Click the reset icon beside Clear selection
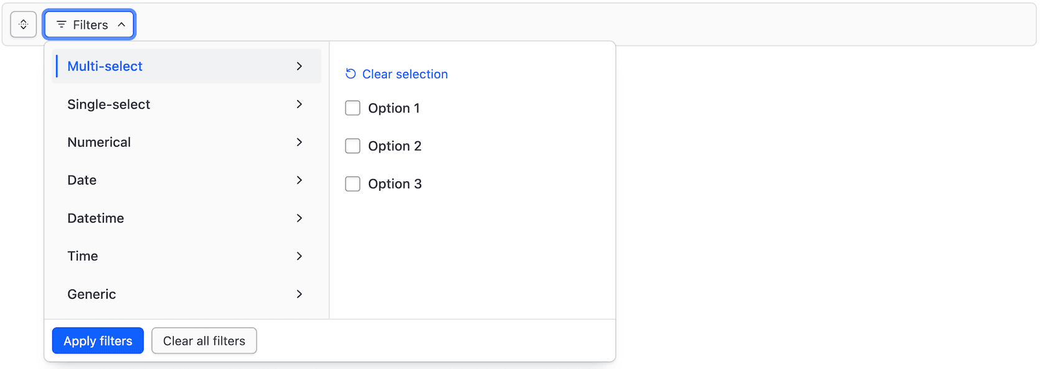 [351, 73]
